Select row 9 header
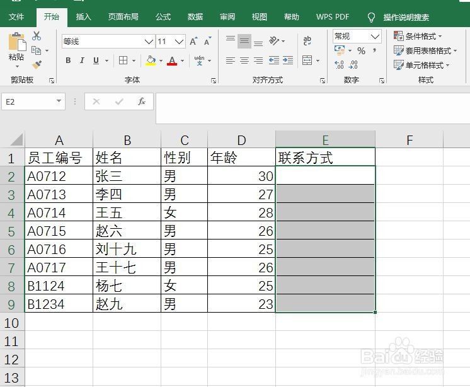The height and width of the screenshot is (387, 470). point(12,304)
